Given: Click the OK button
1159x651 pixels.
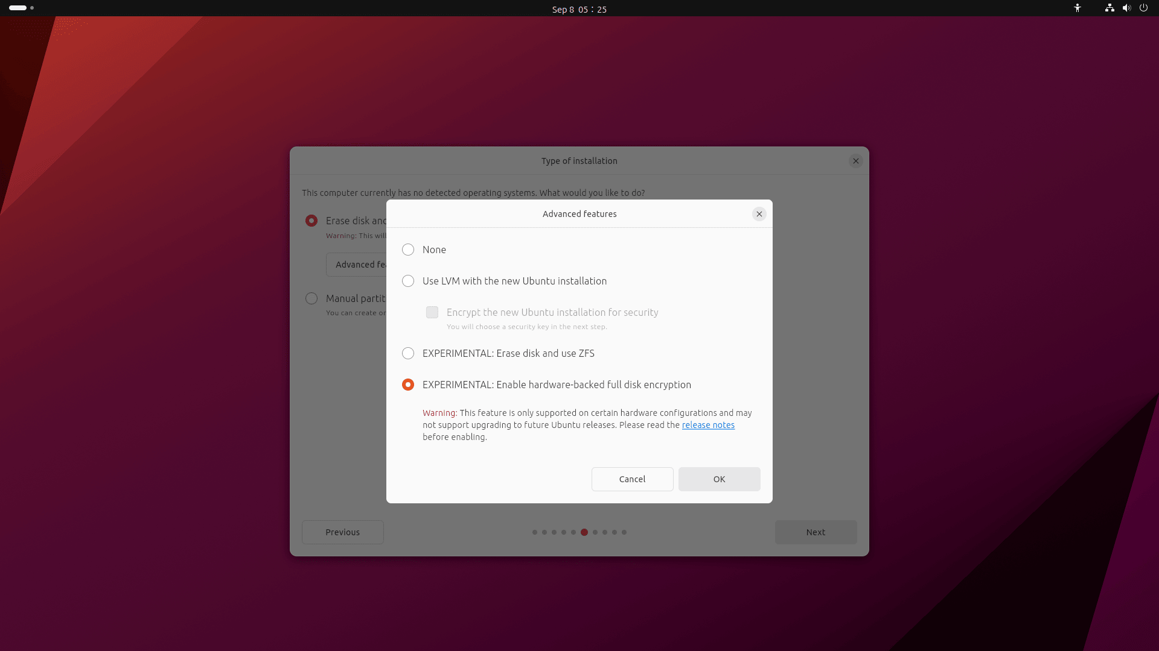Looking at the screenshot, I should [x=719, y=479].
